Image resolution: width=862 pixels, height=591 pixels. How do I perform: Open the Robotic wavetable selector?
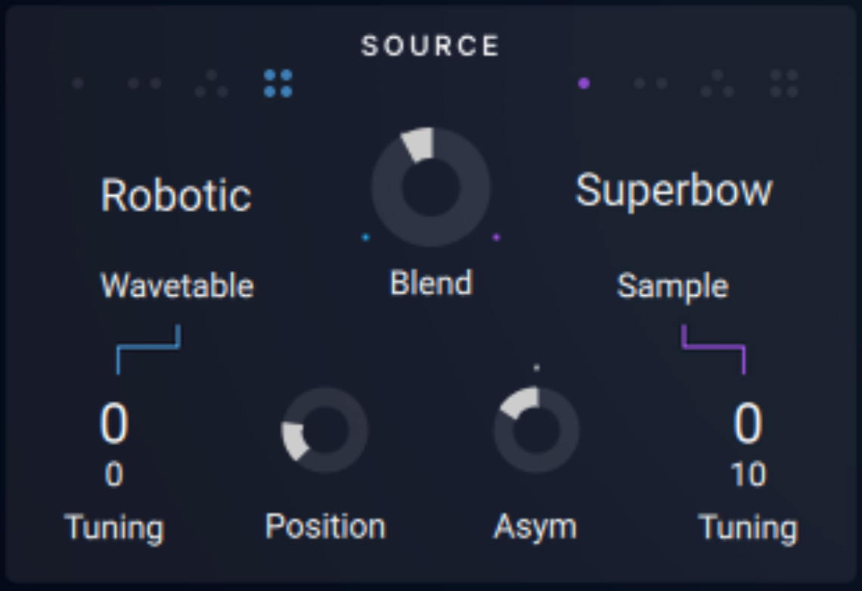pyautogui.click(x=176, y=193)
